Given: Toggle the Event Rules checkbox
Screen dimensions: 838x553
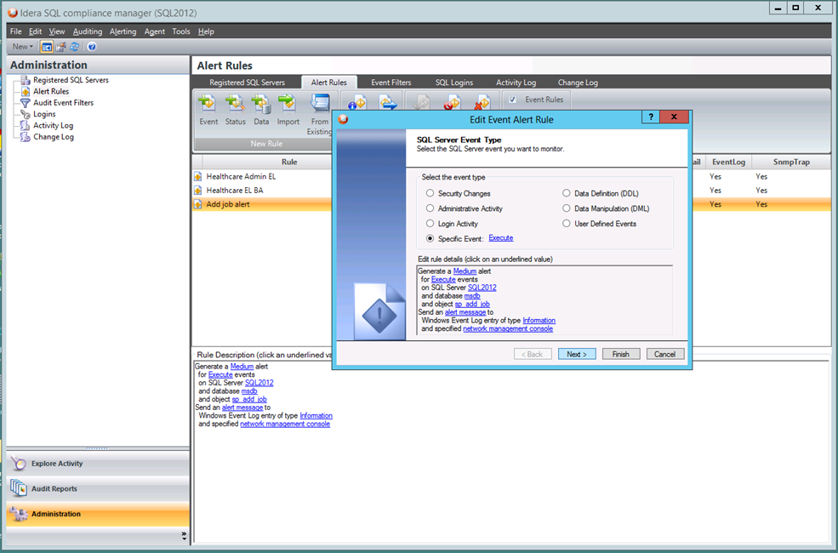Looking at the screenshot, I should point(513,100).
